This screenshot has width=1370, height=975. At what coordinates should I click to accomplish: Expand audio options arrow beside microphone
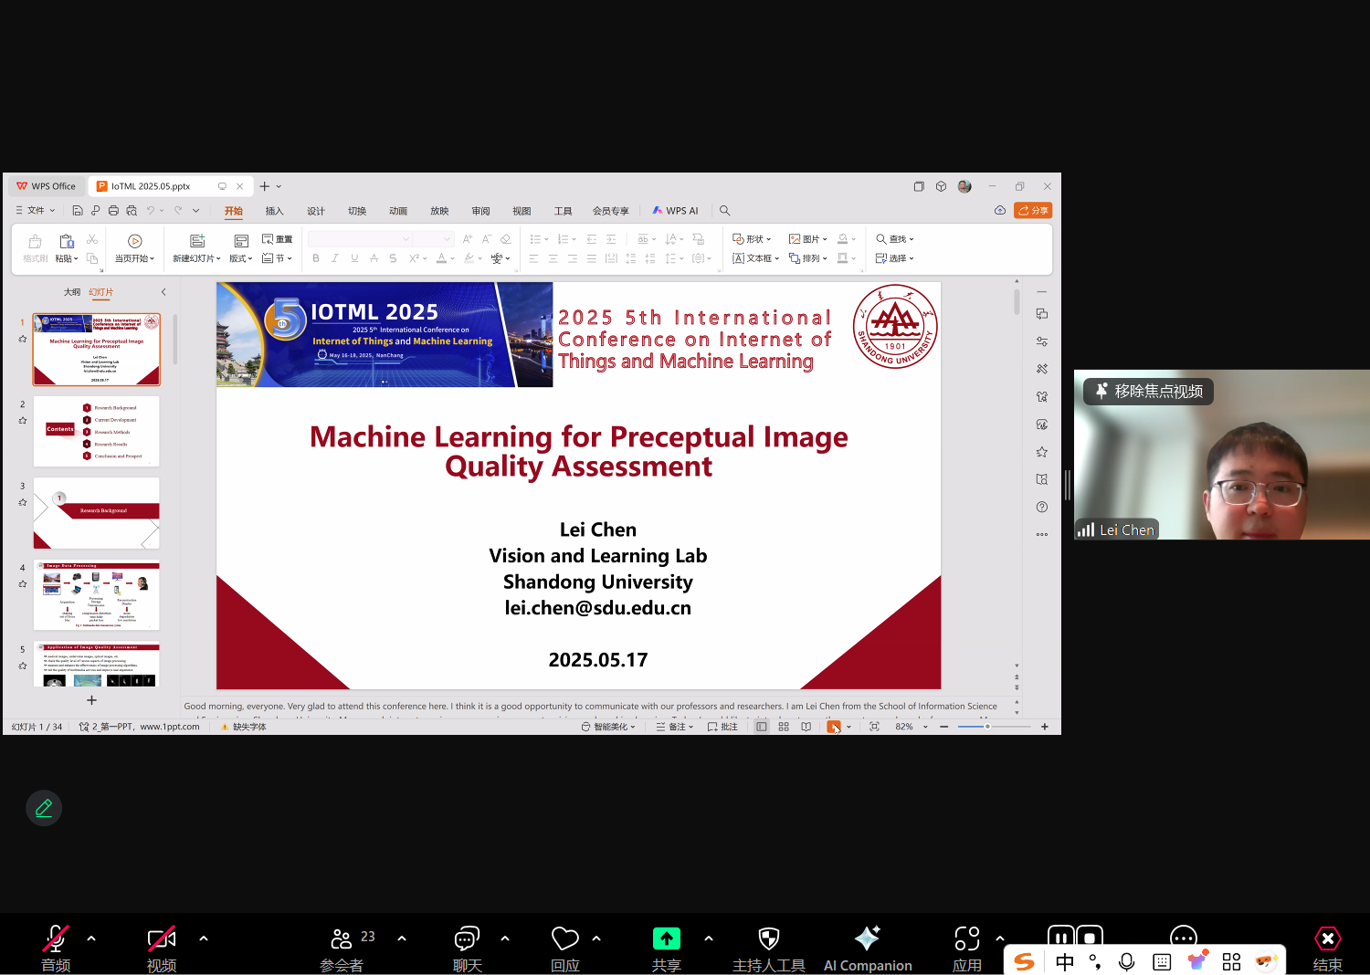[91, 938]
